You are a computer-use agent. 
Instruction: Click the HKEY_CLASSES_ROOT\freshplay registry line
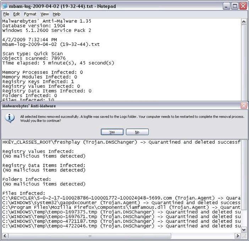pos(121,142)
